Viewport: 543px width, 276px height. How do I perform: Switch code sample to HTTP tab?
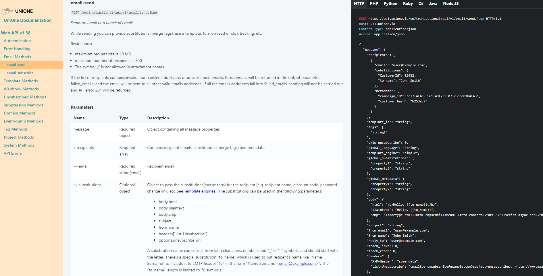359,4
